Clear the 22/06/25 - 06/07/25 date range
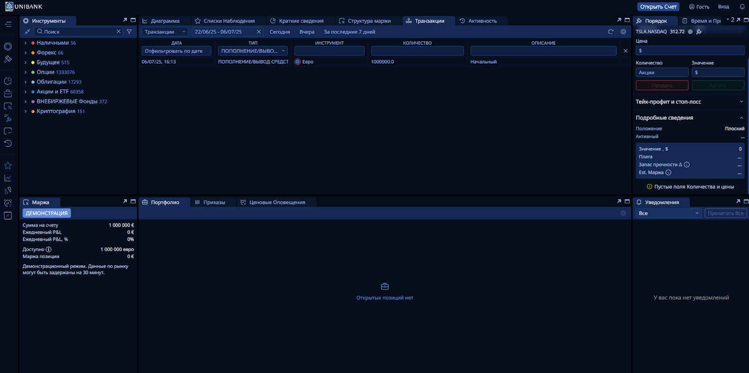This screenshot has height=373, width=749. coord(258,32)
